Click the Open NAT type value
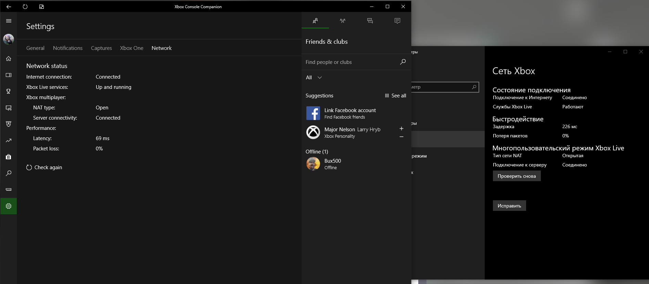 coord(102,108)
